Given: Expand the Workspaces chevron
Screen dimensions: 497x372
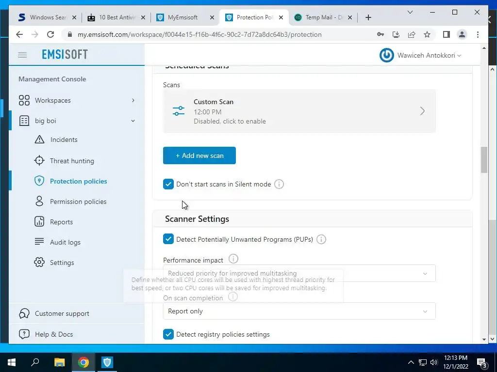Looking at the screenshot, I should coord(133,100).
